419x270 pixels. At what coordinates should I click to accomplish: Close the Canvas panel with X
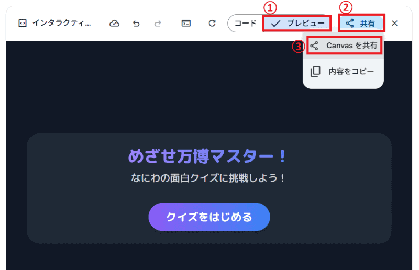pos(394,23)
